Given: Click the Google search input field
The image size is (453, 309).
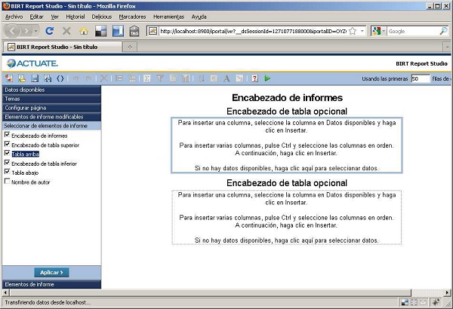Looking at the screenshot, I should coord(412,31).
